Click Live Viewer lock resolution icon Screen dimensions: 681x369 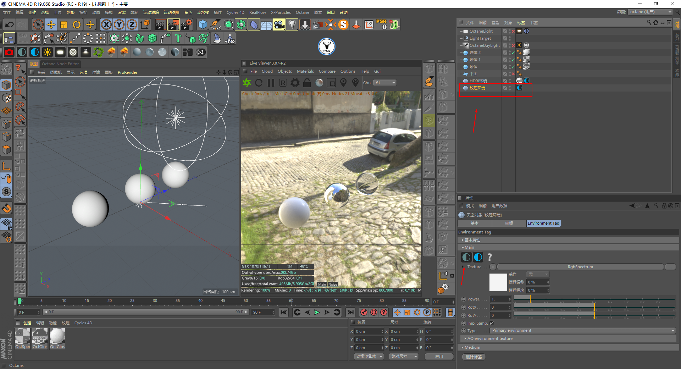[307, 83]
